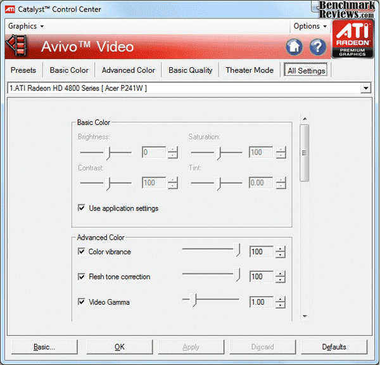Click the Basic... button
Image resolution: width=380 pixels, height=365 pixels.
pos(44,347)
